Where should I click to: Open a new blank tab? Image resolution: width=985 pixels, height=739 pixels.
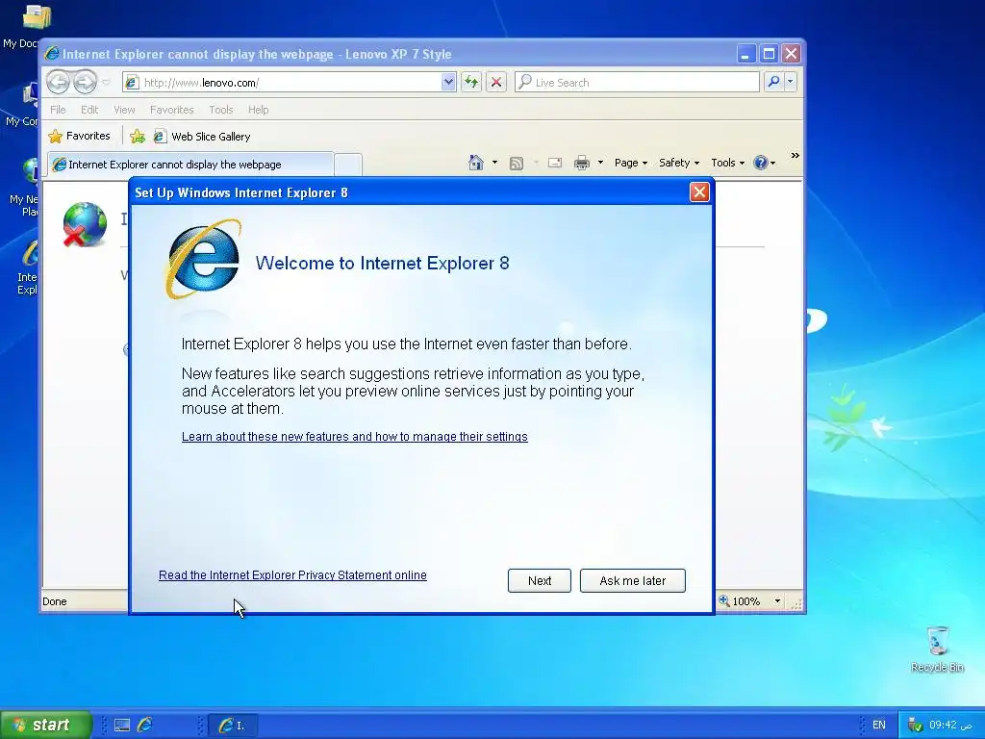(x=348, y=165)
